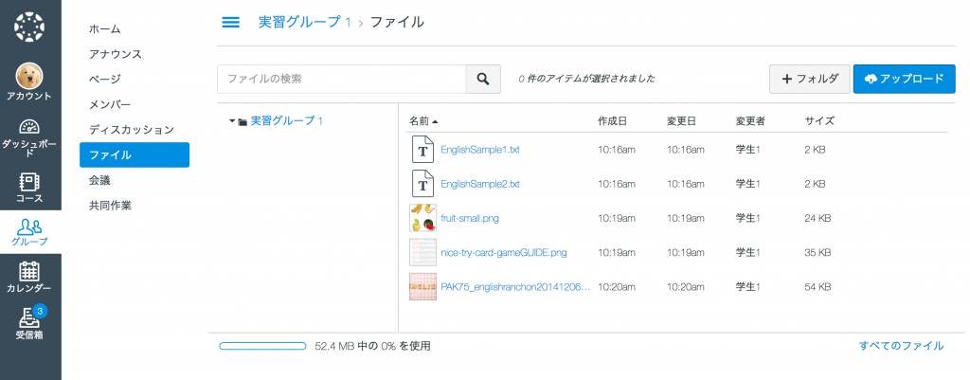This screenshot has width=970, height=380.
Task: Click the text file icon for EnglishSample2.txt
Action: coord(423,185)
